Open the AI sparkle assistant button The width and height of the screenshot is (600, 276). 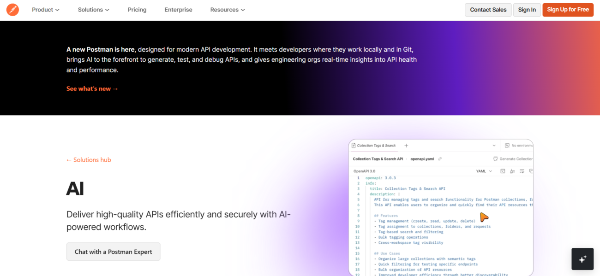coord(582,258)
